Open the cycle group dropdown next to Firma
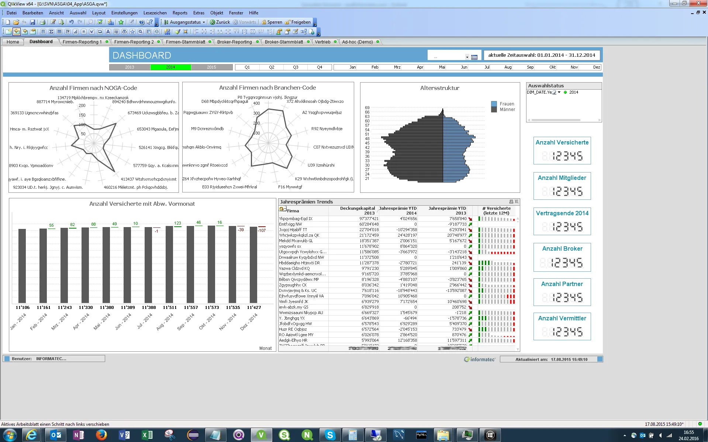Screen dimensions: 708x442 [x=283, y=209]
